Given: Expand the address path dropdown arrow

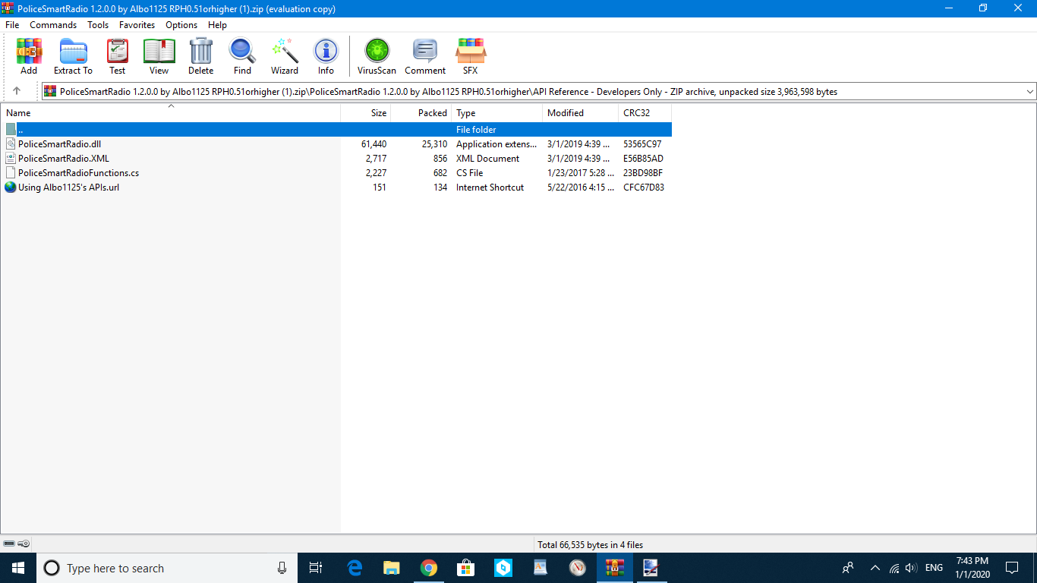Looking at the screenshot, I should (1029, 92).
